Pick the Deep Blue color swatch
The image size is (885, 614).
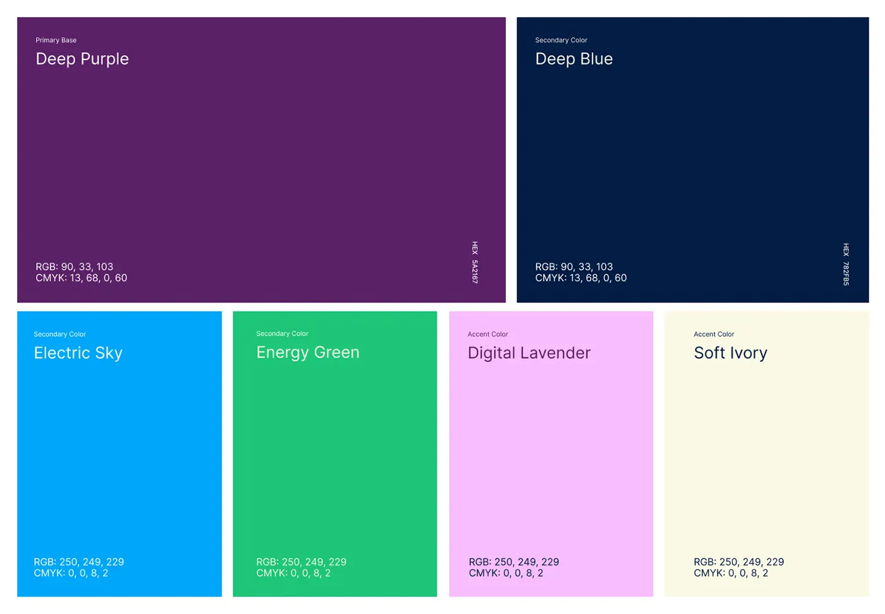pyautogui.click(x=693, y=160)
